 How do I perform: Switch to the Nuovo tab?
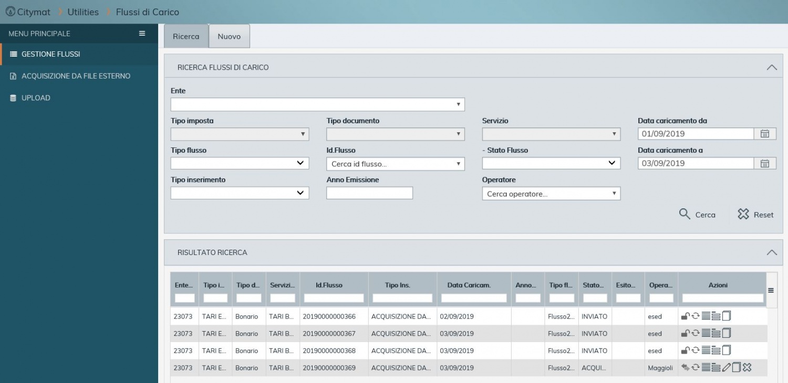[229, 36]
